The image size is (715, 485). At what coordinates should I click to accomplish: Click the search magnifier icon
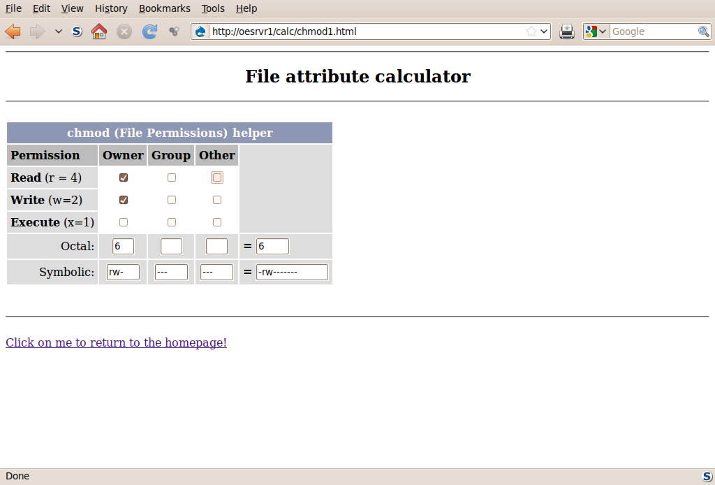704,31
